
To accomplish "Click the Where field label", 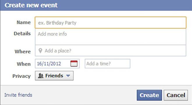I will [x=23, y=51].
